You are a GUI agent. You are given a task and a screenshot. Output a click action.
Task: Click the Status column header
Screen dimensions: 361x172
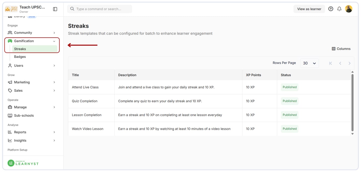click(286, 75)
